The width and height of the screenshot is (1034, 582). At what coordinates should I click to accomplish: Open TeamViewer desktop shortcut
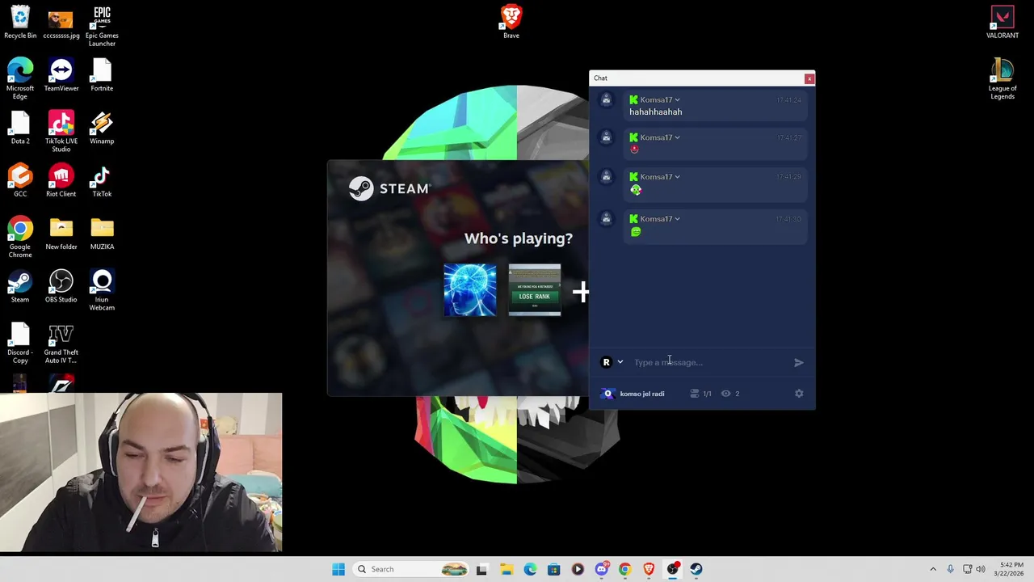tap(61, 75)
